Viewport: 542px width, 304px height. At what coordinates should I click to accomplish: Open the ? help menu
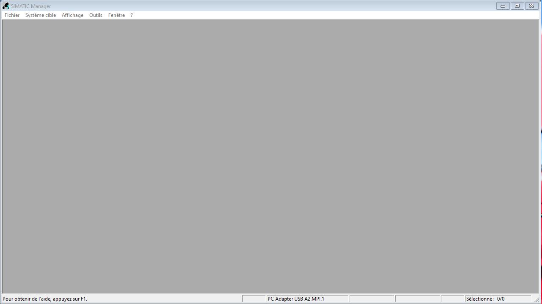pyautogui.click(x=131, y=15)
